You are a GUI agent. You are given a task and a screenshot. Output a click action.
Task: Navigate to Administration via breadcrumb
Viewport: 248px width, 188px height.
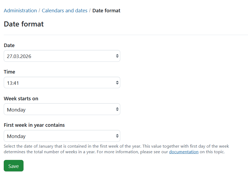pos(20,10)
